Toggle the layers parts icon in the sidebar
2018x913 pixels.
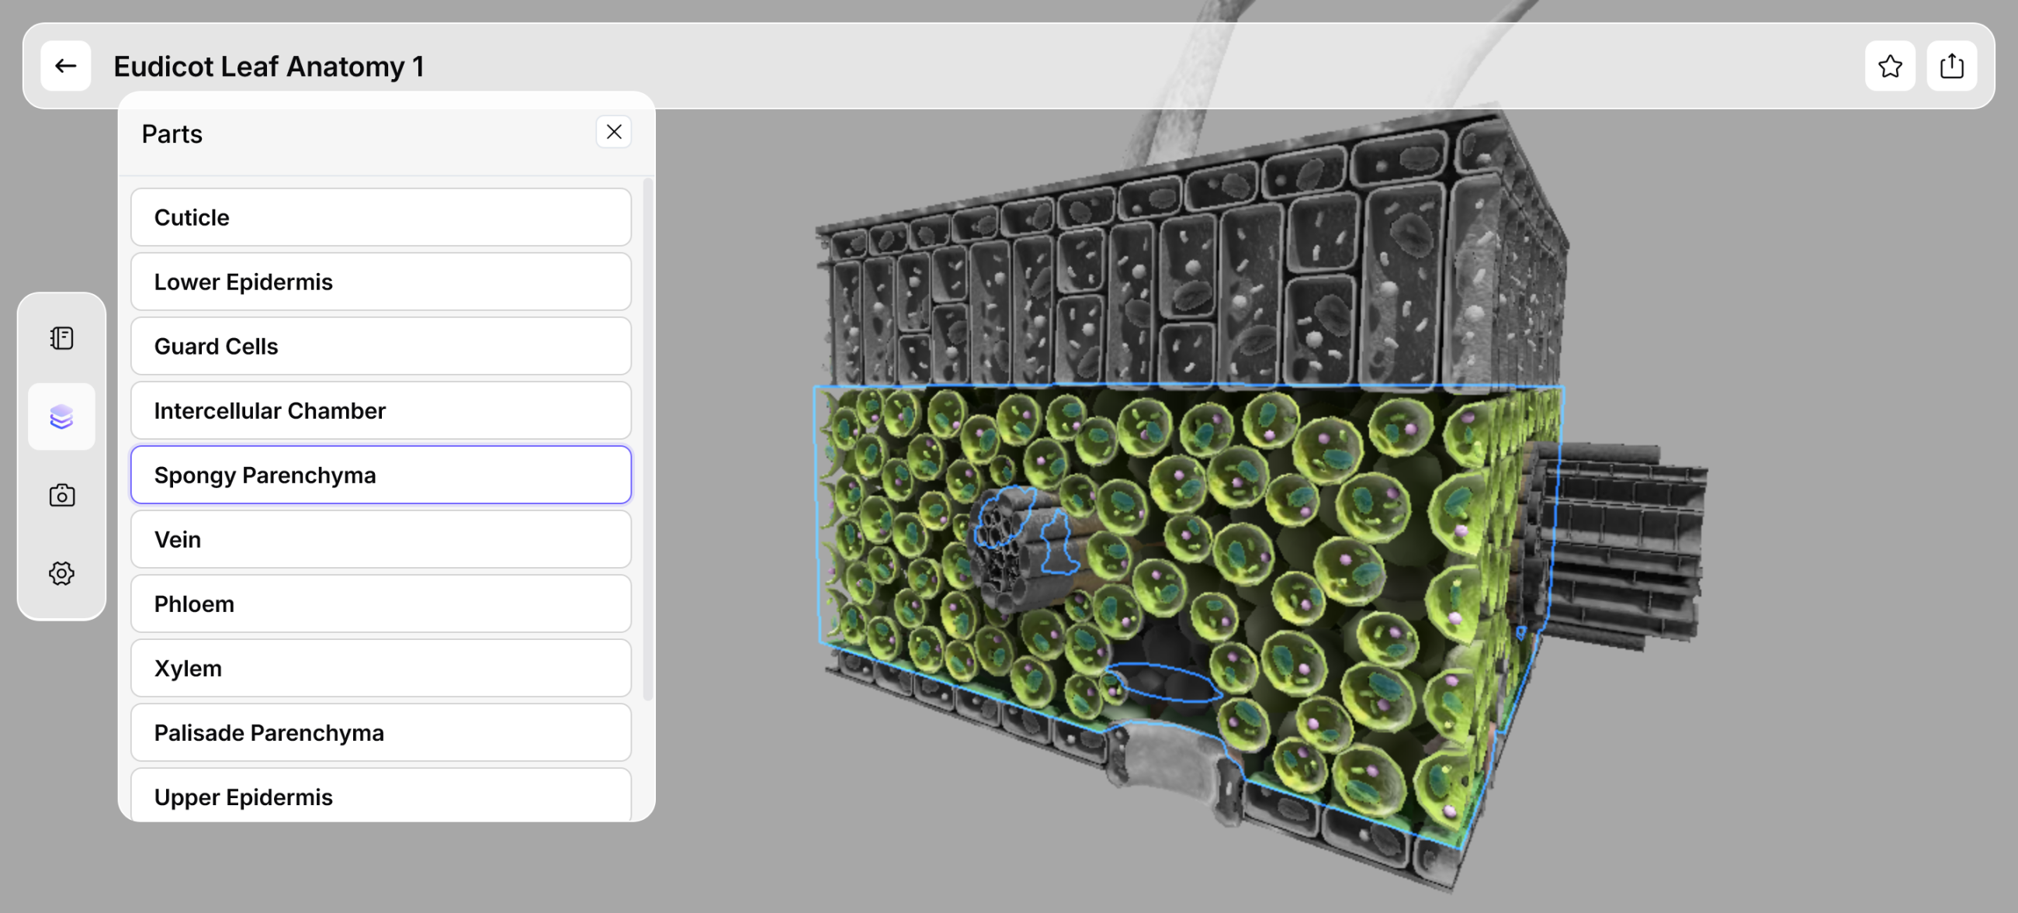tap(62, 417)
